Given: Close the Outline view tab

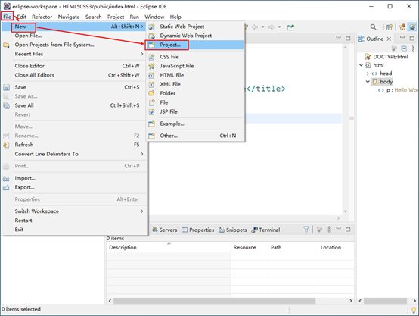Looking at the screenshot, I should click(389, 39).
